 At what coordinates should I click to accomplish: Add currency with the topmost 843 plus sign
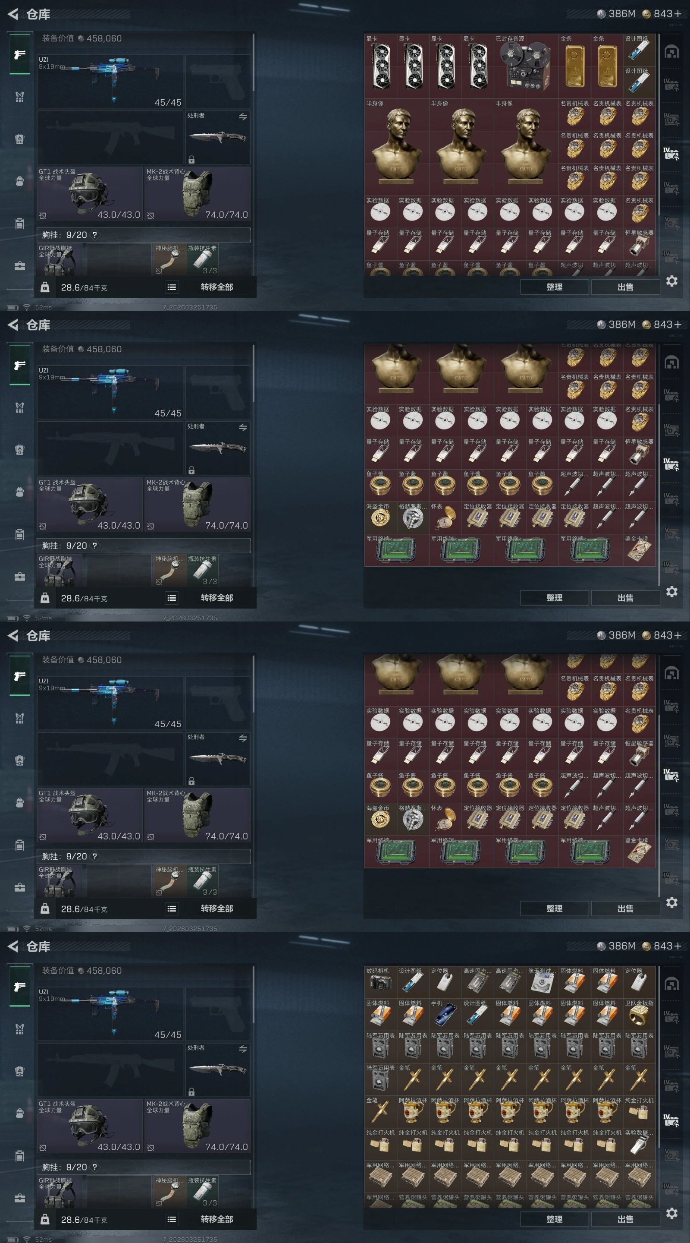678,14
